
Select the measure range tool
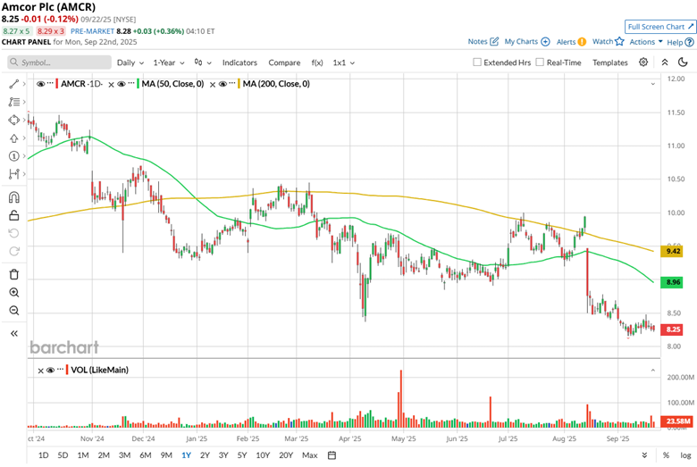pyautogui.click(x=13, y=174)
